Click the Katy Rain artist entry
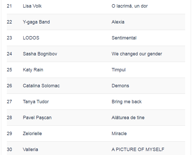Viewport: 194px width, 155px height. (33, 70)
